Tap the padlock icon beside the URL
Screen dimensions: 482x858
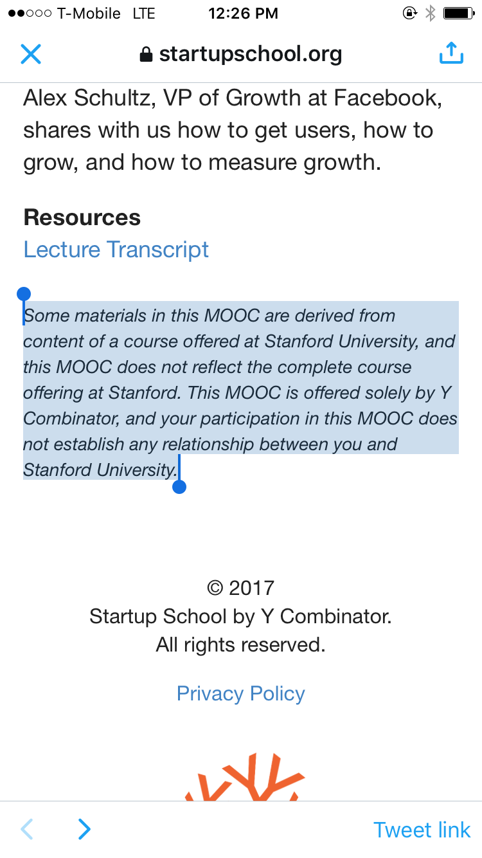point(147,55)
